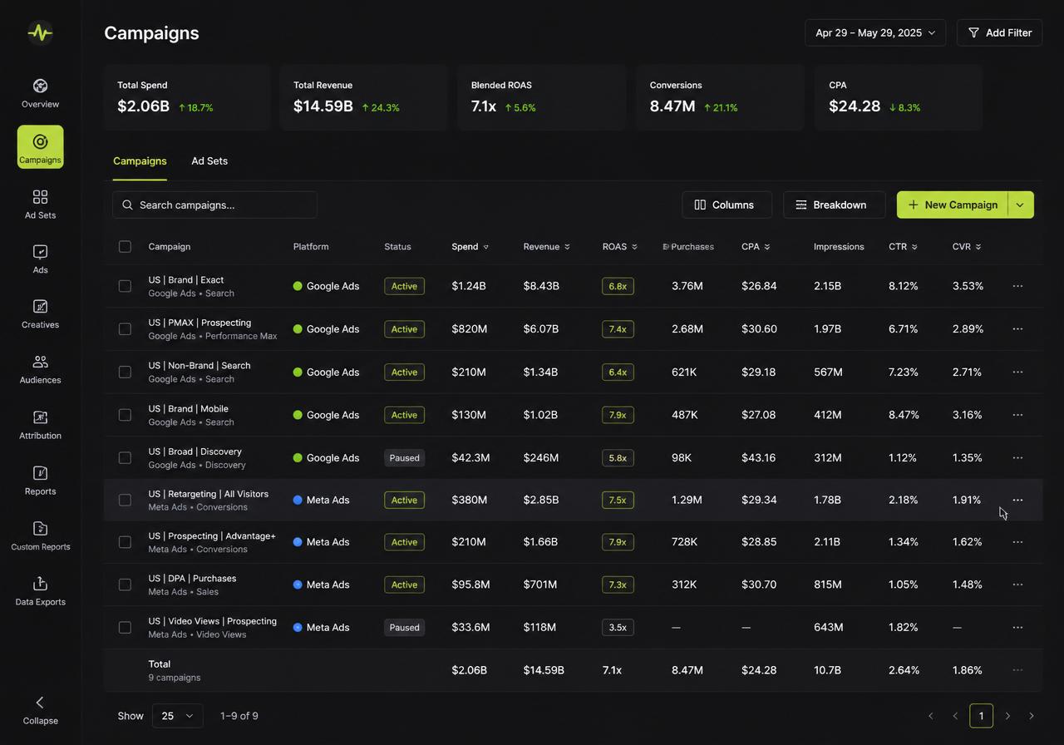The image size is (1064, 745).
Task: Open the Reports sidebar item
Action: pos(40,480)
